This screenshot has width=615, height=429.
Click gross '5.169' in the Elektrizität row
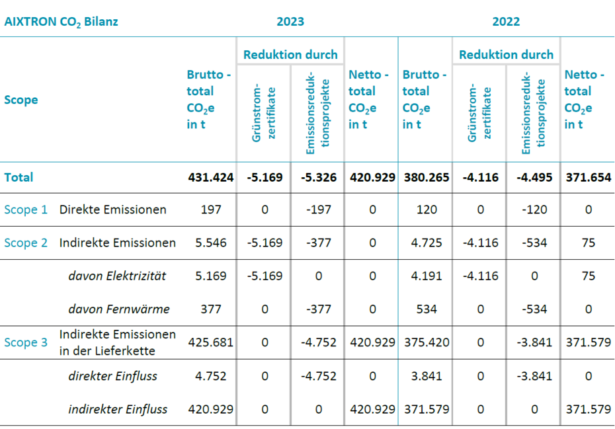point(211,276)
